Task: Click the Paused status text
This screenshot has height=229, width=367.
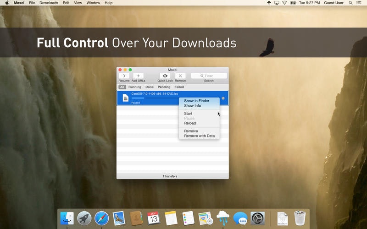Action: (x=135, y=103)
